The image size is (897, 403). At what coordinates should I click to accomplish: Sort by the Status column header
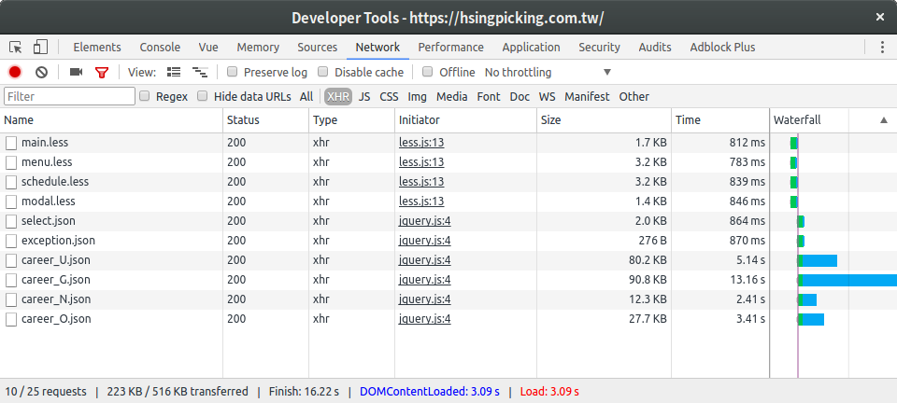point(266,119)
